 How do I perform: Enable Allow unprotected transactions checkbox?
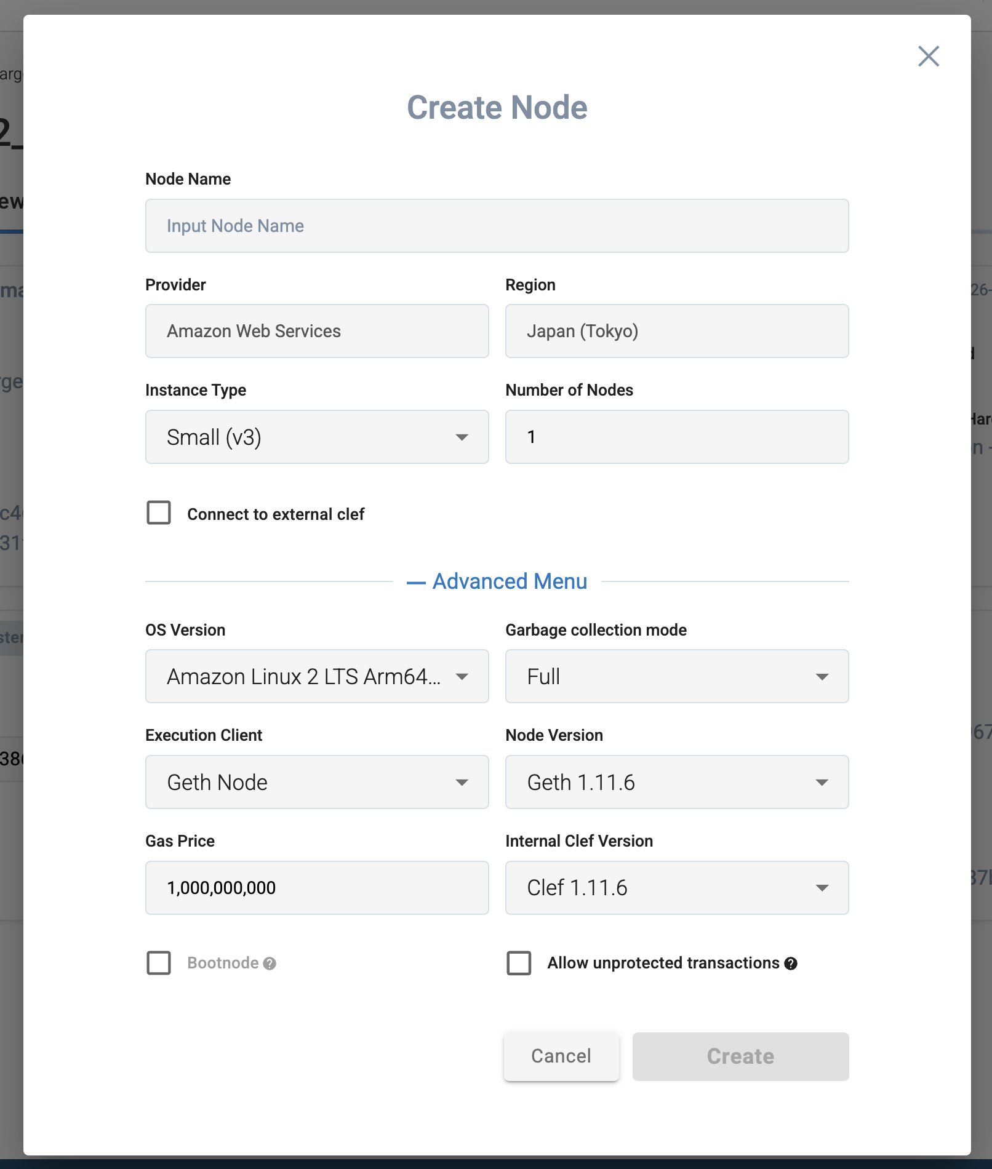click(519, 963)
